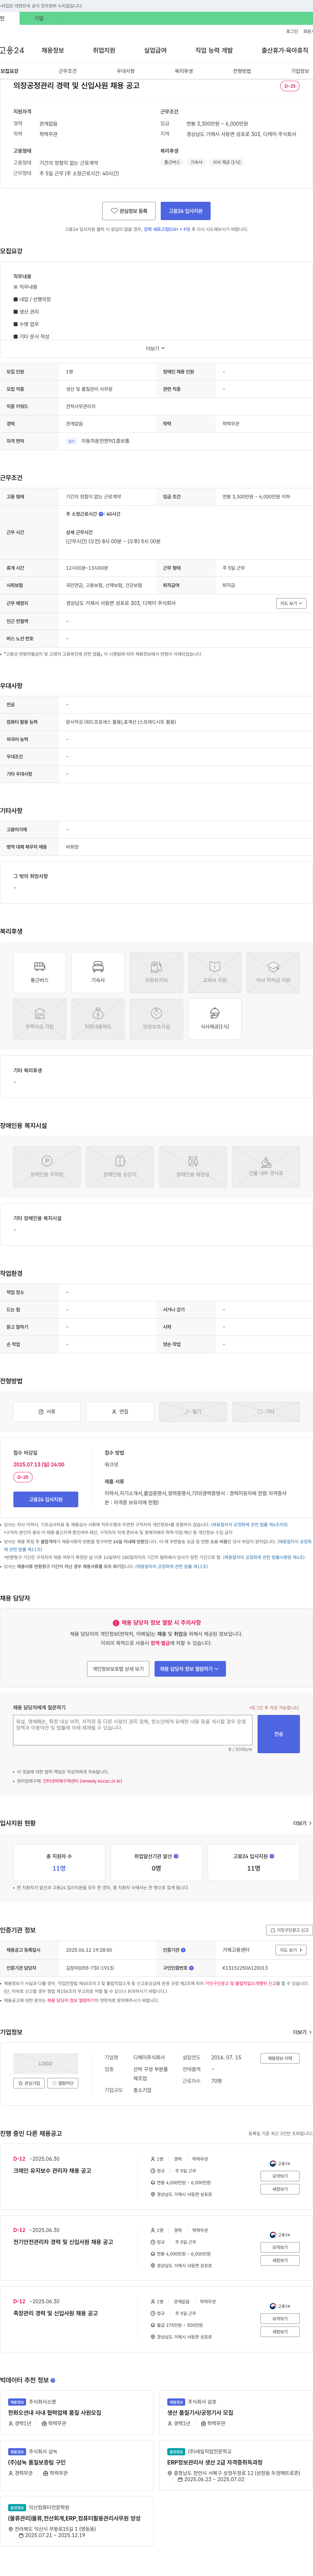This screenshot has height=2576, width=313.
Task: Open the 실업급여 menu
Action: pos(156,50)
